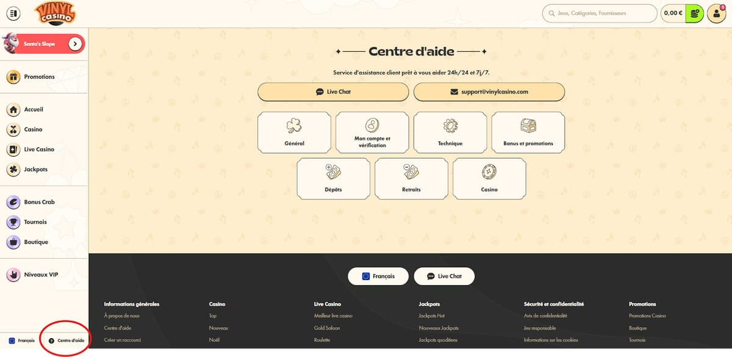732x357 pixels.
Task: Go to Live Casino in sidebar
Action: pos(38,150)
